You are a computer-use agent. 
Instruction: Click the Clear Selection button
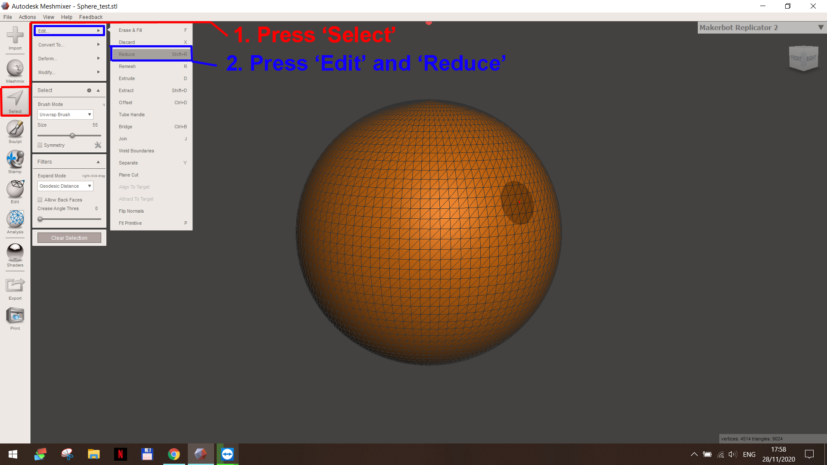69,237
